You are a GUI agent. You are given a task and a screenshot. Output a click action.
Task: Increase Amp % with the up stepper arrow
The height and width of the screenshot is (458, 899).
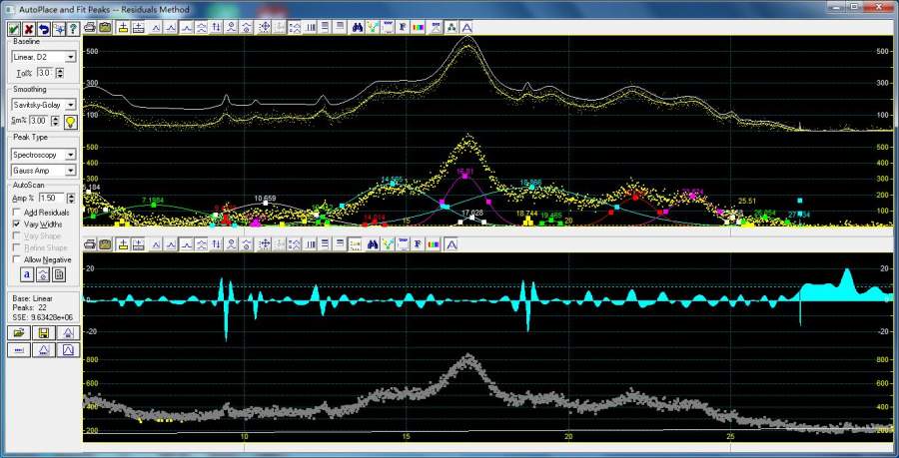(x=71, y=196)
